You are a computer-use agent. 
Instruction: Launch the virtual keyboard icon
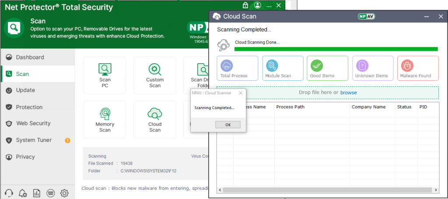tap(50, 193)
